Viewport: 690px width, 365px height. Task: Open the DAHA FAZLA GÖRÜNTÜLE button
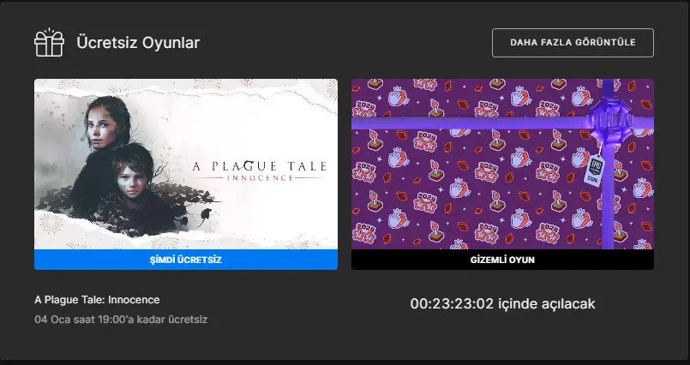573,43
